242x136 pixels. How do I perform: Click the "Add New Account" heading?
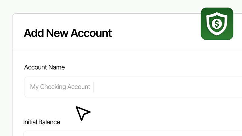(x=68, y=33)
